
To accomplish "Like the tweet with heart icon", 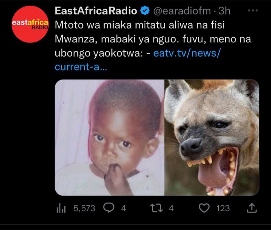I will 204,208.
